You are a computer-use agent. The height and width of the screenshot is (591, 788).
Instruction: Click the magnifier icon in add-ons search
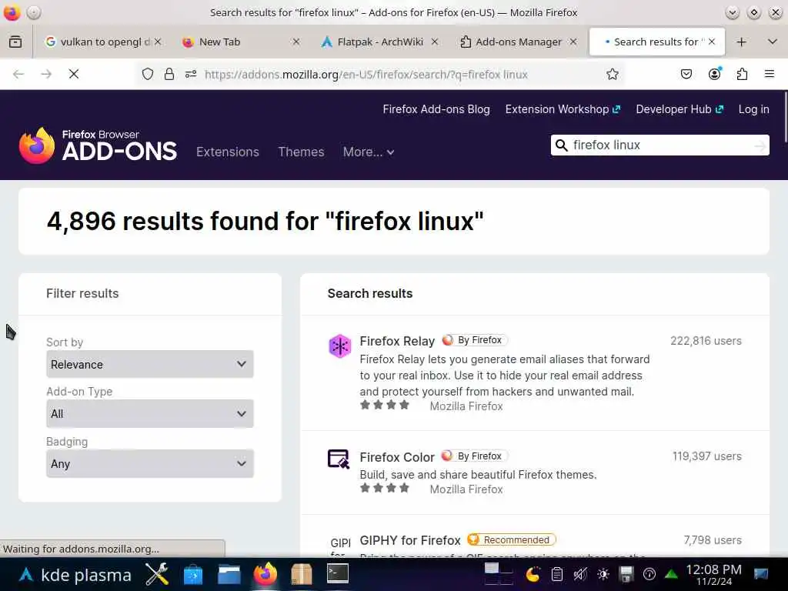[x=561, y=145]
